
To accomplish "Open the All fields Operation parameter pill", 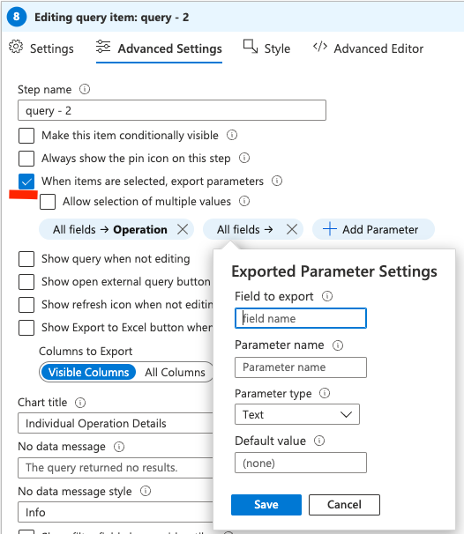I will click(109, 229).
